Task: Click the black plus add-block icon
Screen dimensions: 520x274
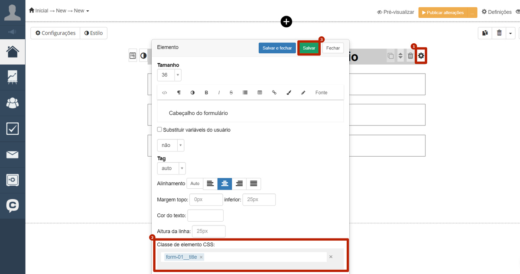Action: point(286,22)
